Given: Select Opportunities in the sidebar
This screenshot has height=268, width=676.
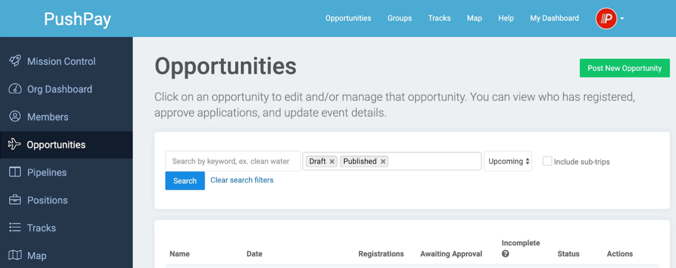Looking at the screenshot, I should (66, 145).
